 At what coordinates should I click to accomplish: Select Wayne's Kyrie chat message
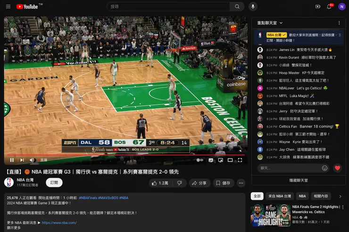299,142
